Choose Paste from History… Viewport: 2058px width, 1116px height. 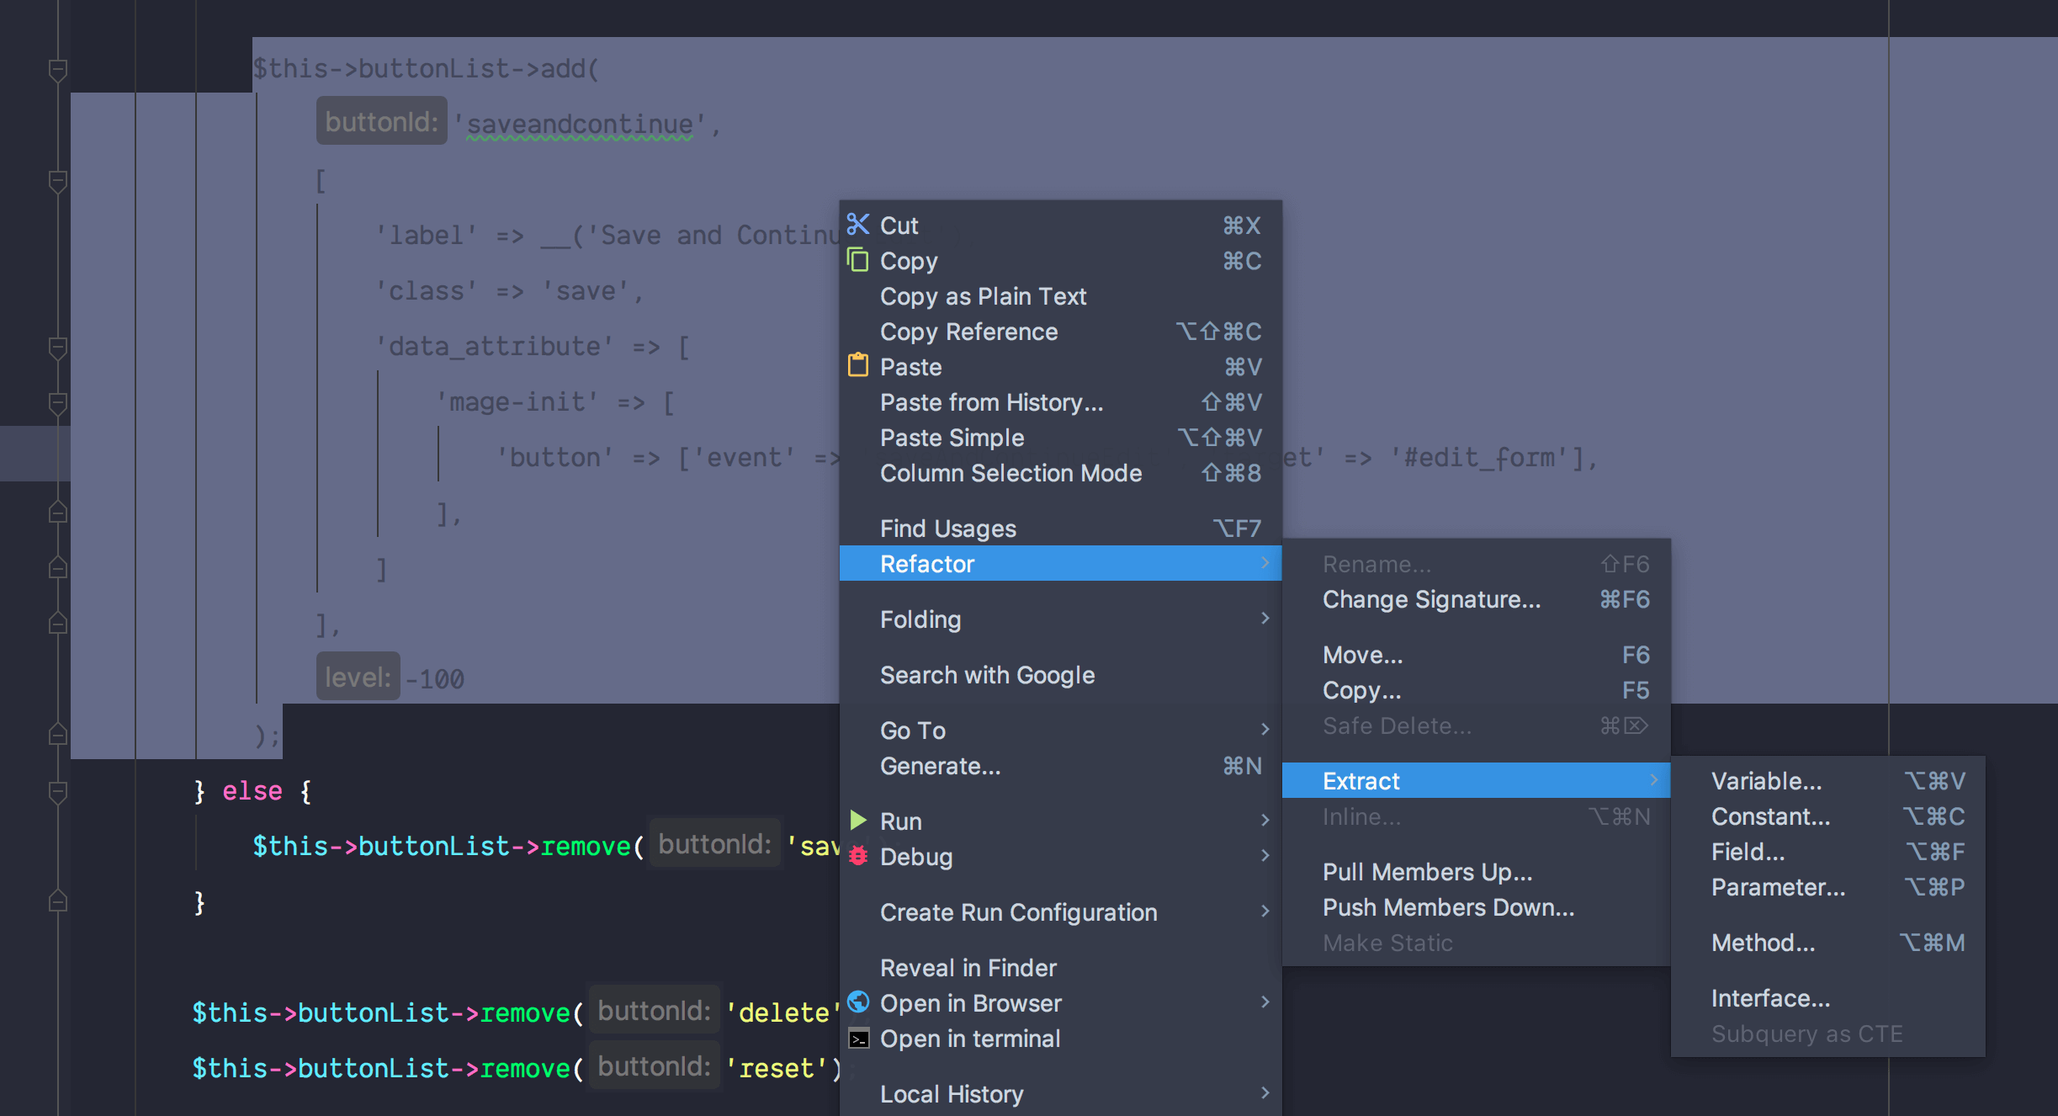coord(1060,402)
